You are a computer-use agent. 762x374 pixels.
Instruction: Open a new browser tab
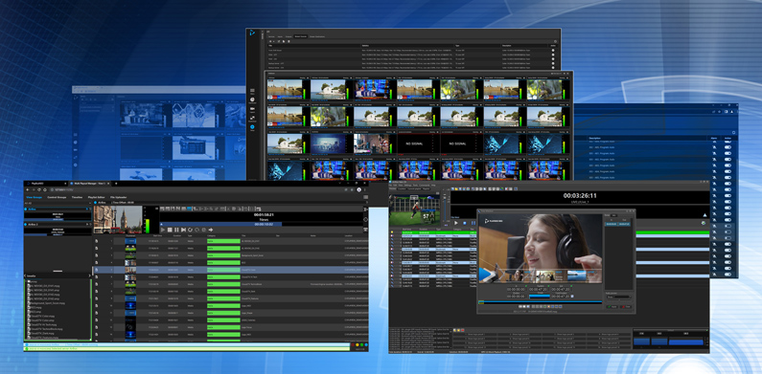[116, 184]
